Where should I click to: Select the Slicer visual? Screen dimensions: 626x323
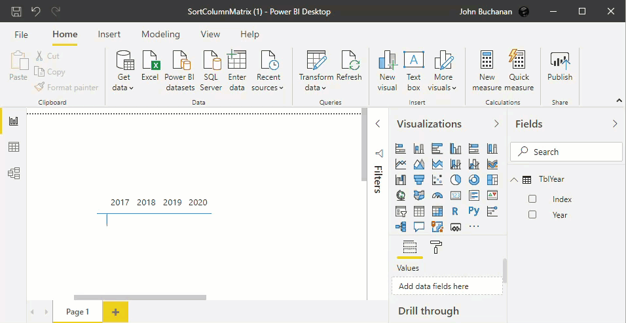coord(401,211)
